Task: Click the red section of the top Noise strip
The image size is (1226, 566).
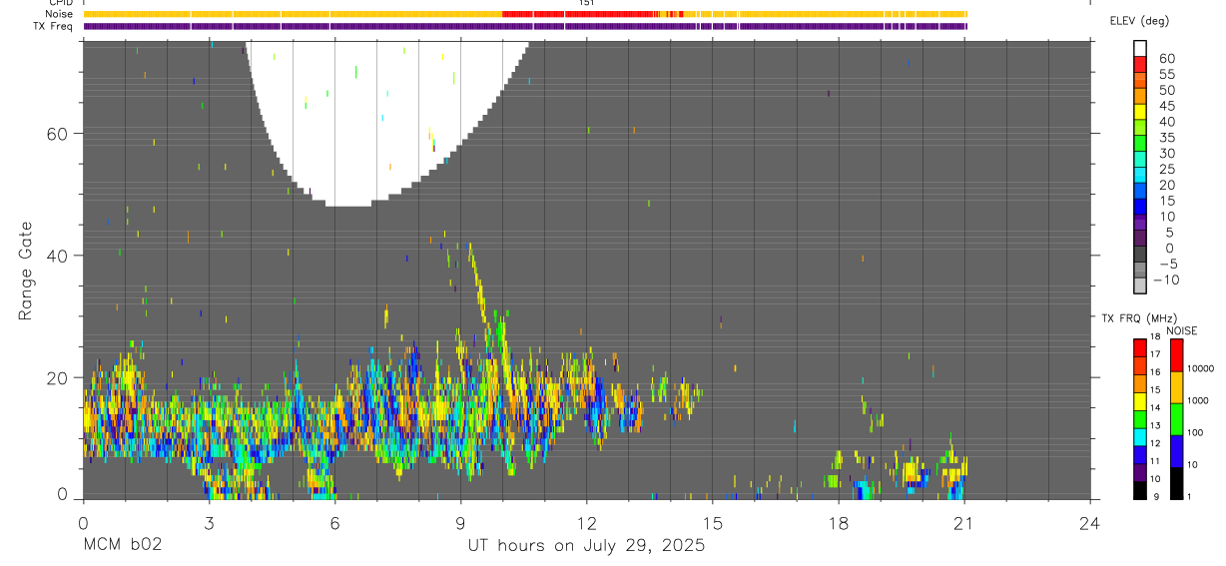Action: pyautogui.click(x=579, y=14)
